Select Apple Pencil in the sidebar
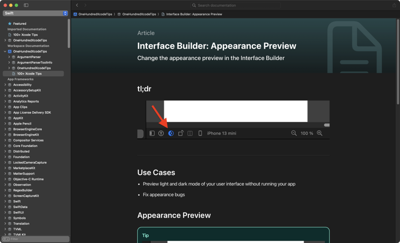Image resolution: width=400 pixels, height=243 pixels. (22, 124)
